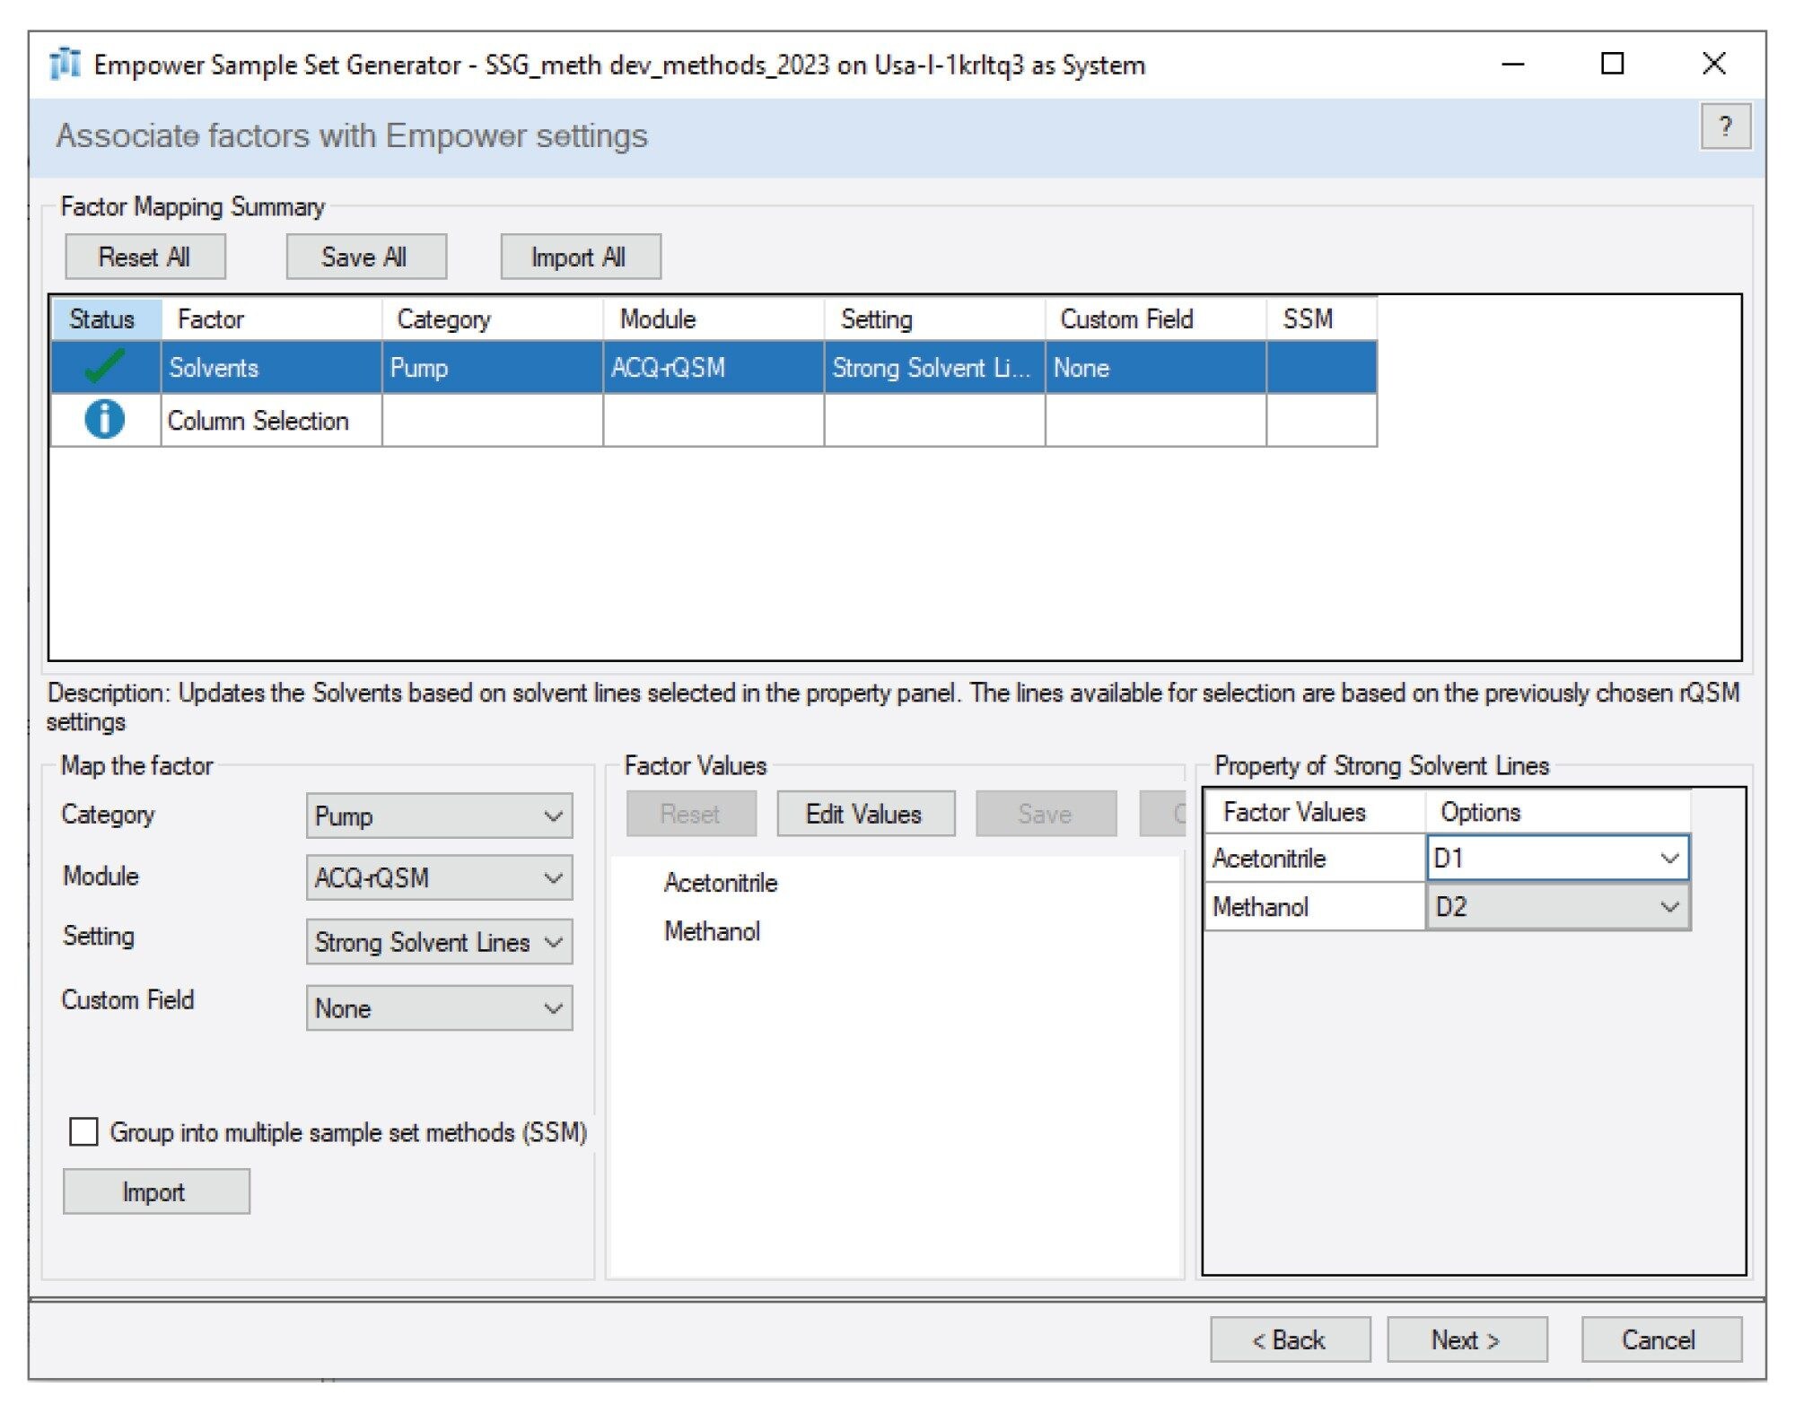
Task: Click the greyed Save button in Factor Values
Action: pyautogui.click(x=1046, y=814)
